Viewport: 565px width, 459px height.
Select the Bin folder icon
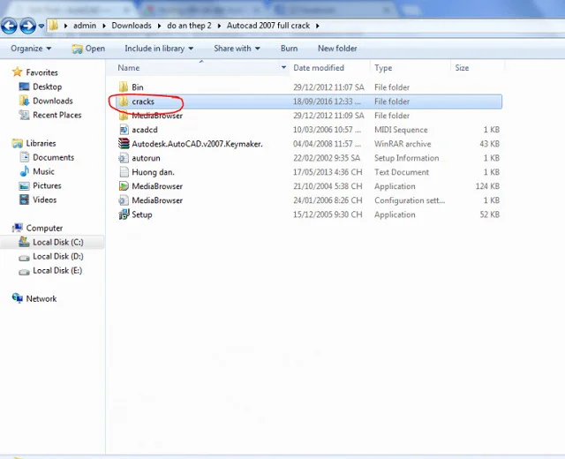(124, 87)
